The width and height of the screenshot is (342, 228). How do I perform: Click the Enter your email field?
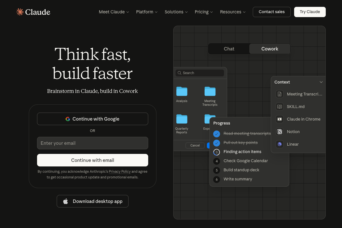[x=93, y=143]
